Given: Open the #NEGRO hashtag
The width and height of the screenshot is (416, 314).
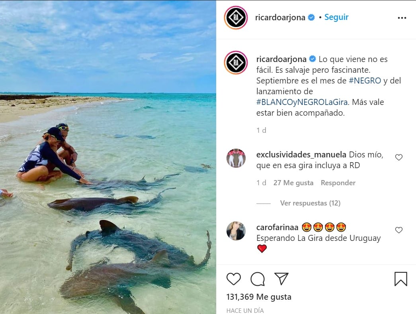Looking at the screenshot, I should 365,81.
